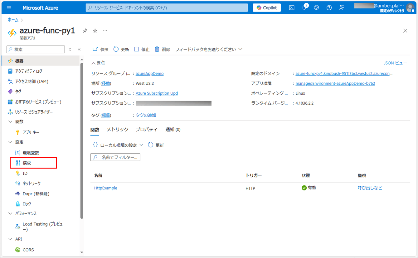Switch to the メトリック tab
The image size is (418, 258).
click(x=118, y=130)
